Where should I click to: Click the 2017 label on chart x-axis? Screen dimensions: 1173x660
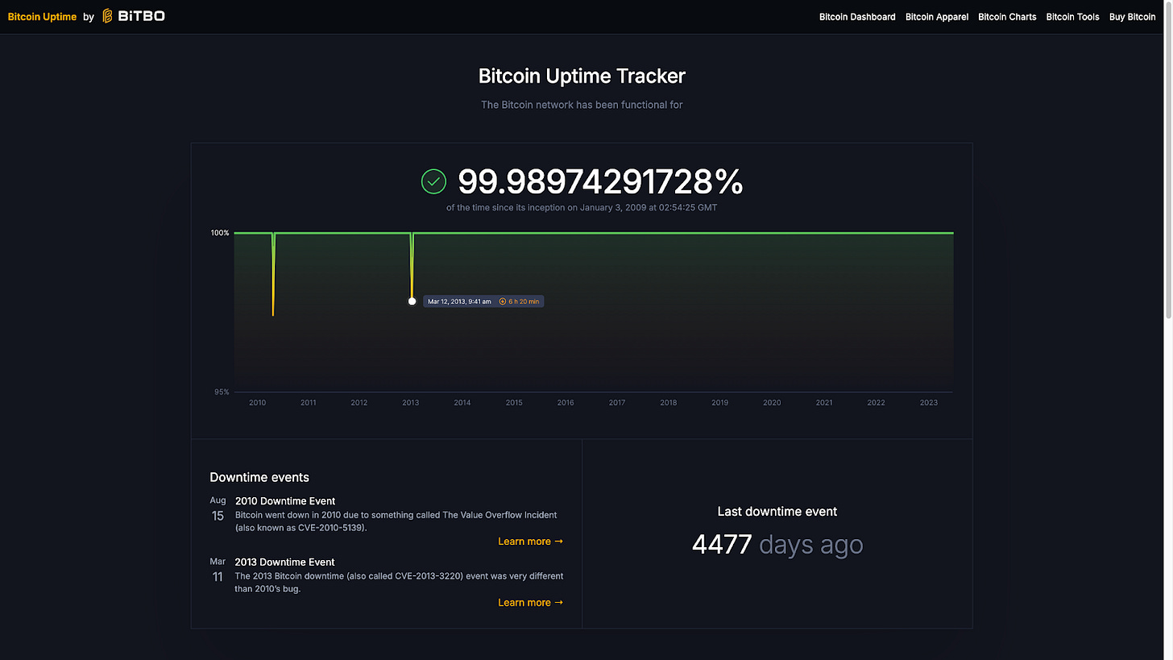[617, 402]
